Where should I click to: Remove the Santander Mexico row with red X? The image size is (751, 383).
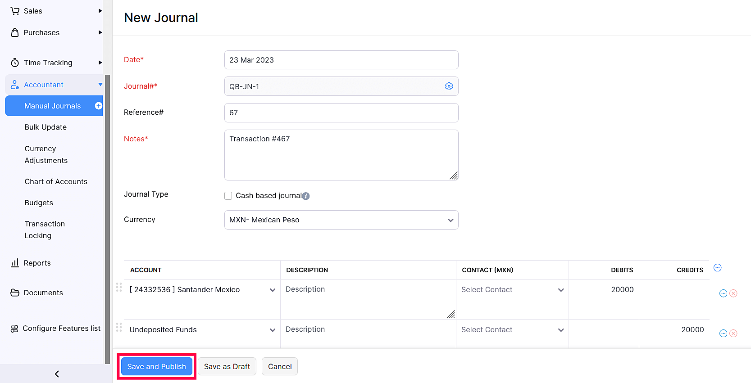click(x=733, y=293)
